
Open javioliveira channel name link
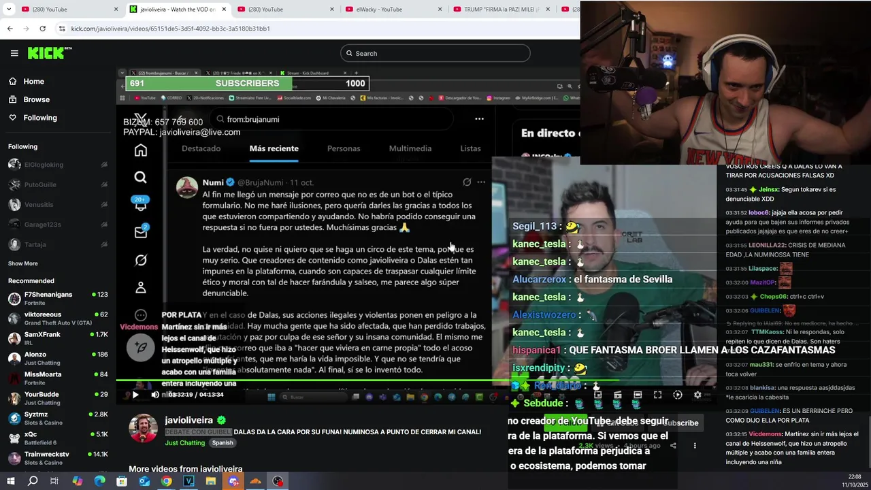point(188,421)
